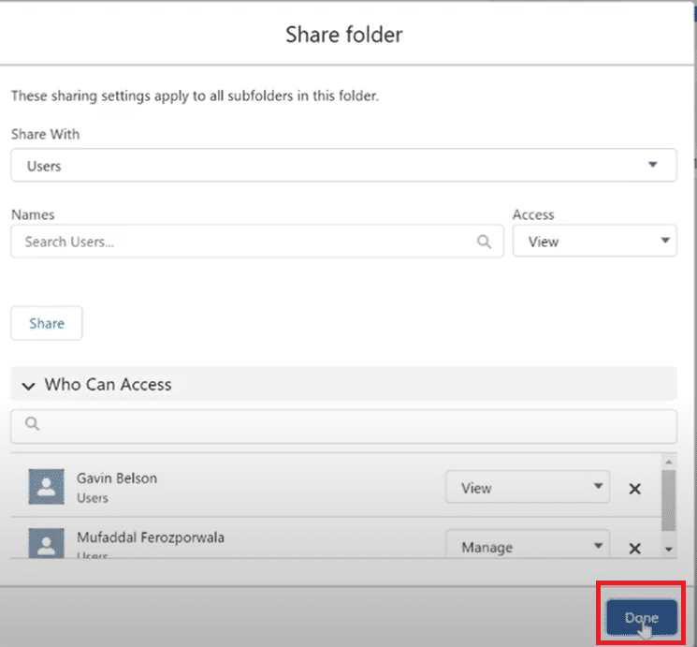The image size is (697, 647).
Task: Click the Share folder title text
Action: (x=344, y=35)
